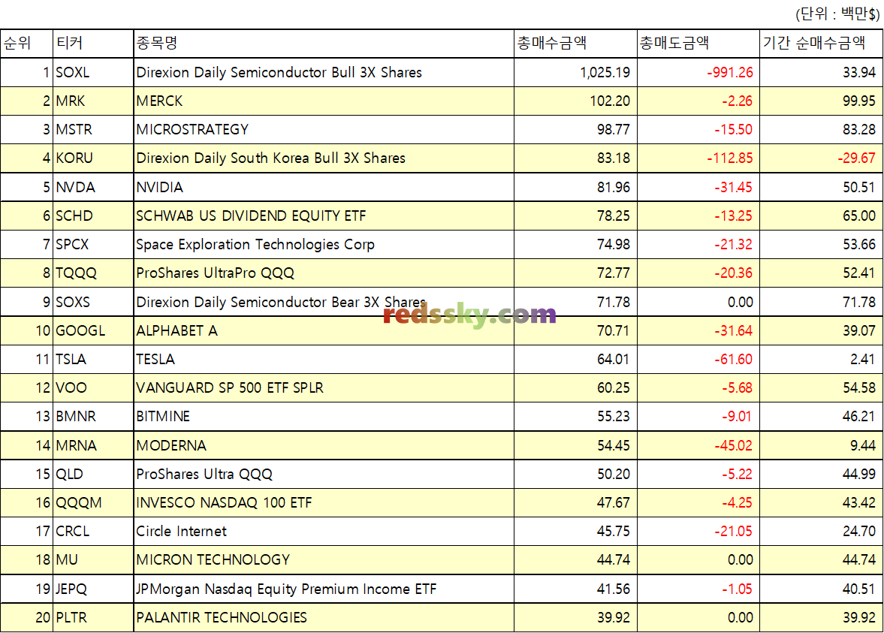Click the -61.60 sell amount
This screenshot has height=633, width=884.
coord(733,359)
